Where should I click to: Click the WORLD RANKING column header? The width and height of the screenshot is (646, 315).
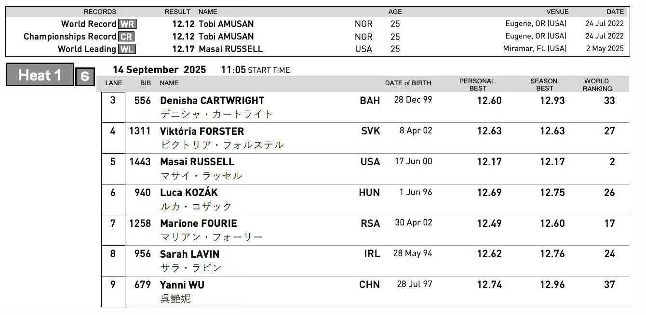597,85
